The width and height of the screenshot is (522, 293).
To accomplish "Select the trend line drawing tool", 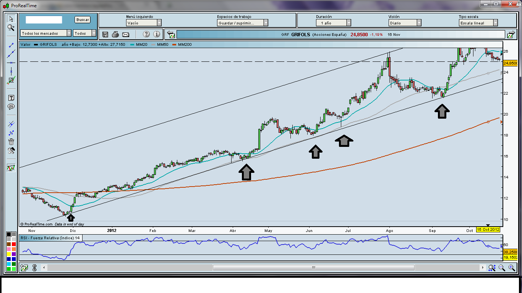I will [x=11, y=54].
